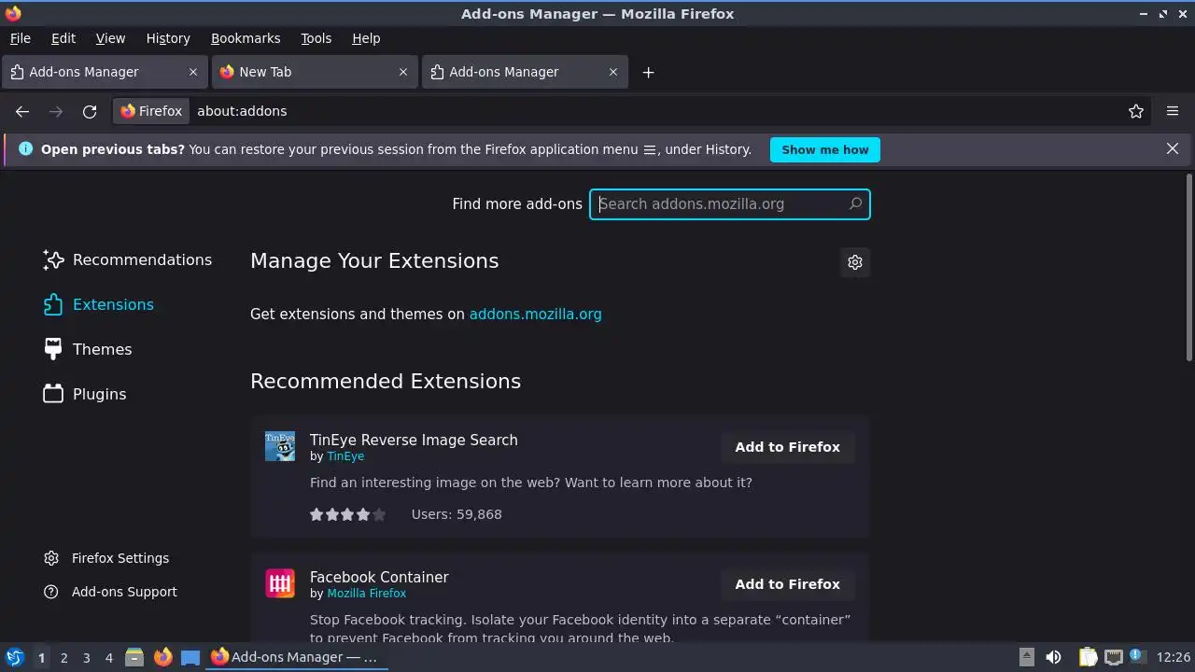Screen dimensions: 1195x672
Task: Click the info icon in the notification bar
Action: click(25, 149)
